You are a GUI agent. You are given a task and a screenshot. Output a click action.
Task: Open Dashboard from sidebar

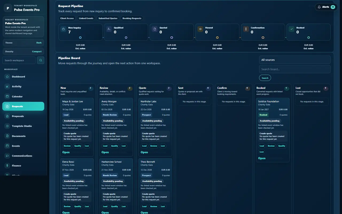[x=23, y=77]
